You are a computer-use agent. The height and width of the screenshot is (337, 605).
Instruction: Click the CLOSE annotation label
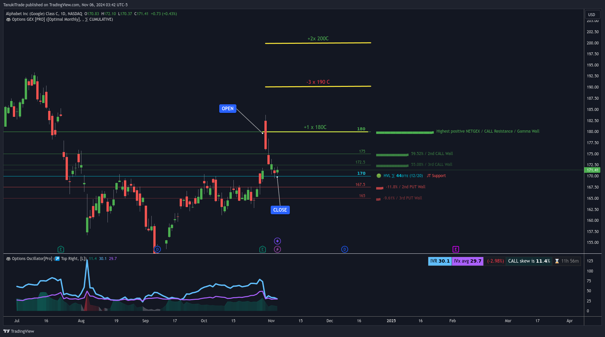[280, 210]
